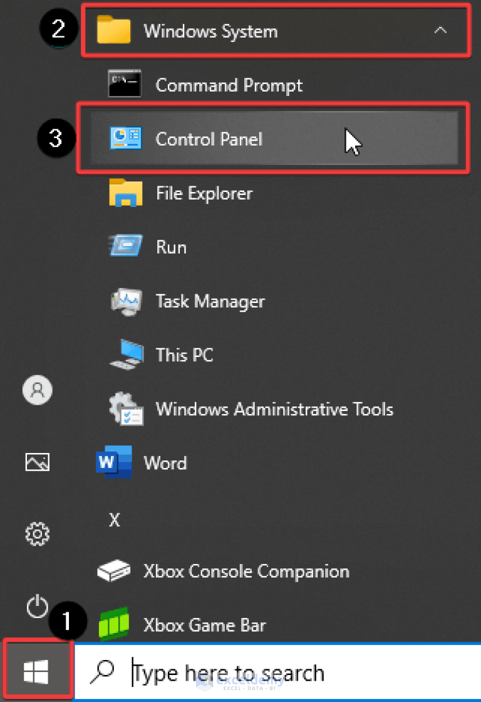
Task: Open Task Manager
Action: point(210,301)
